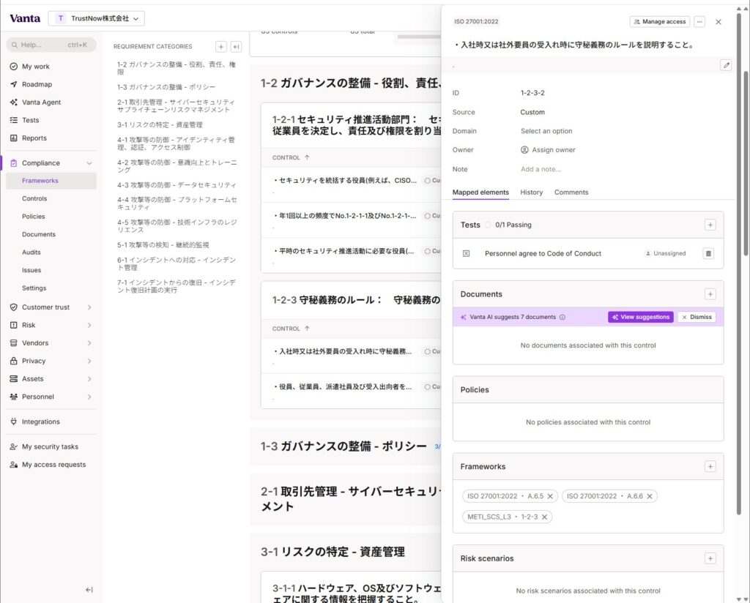Click plus icon in Risk scenarios section
Viewport: 750px width, 603px height.
710,558
